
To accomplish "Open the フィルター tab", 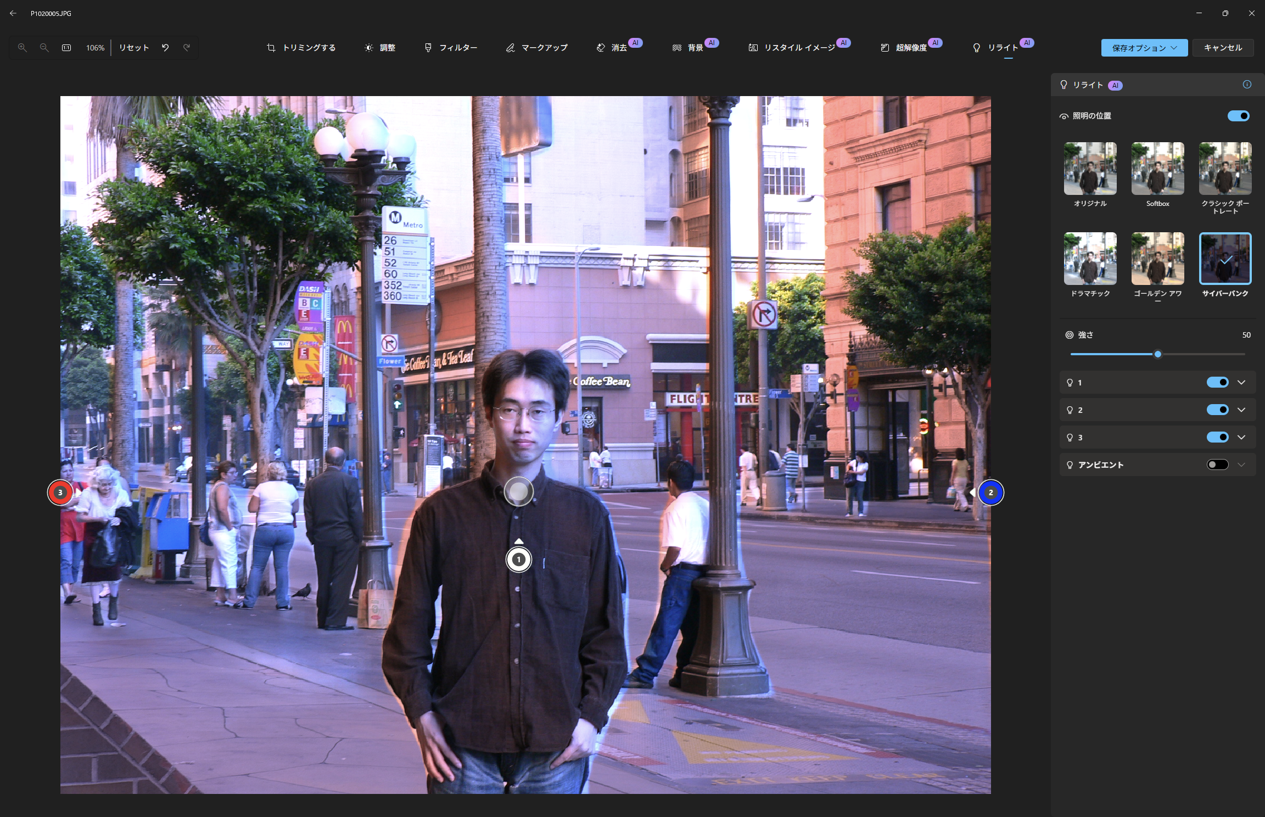I will point(451,48).
